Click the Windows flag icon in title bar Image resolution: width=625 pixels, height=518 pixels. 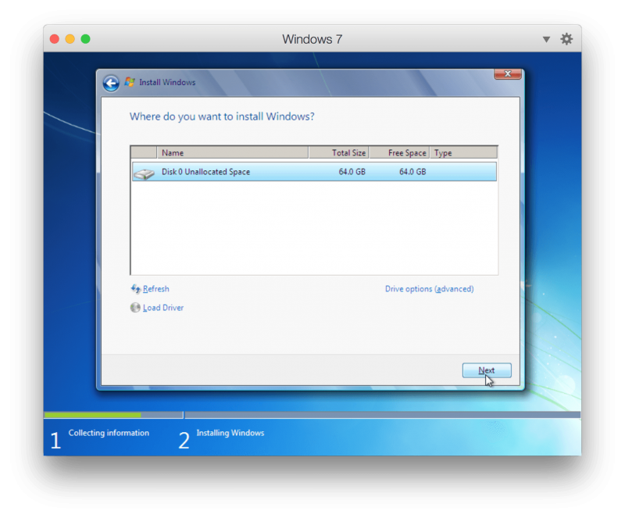[x=130, y=82]
